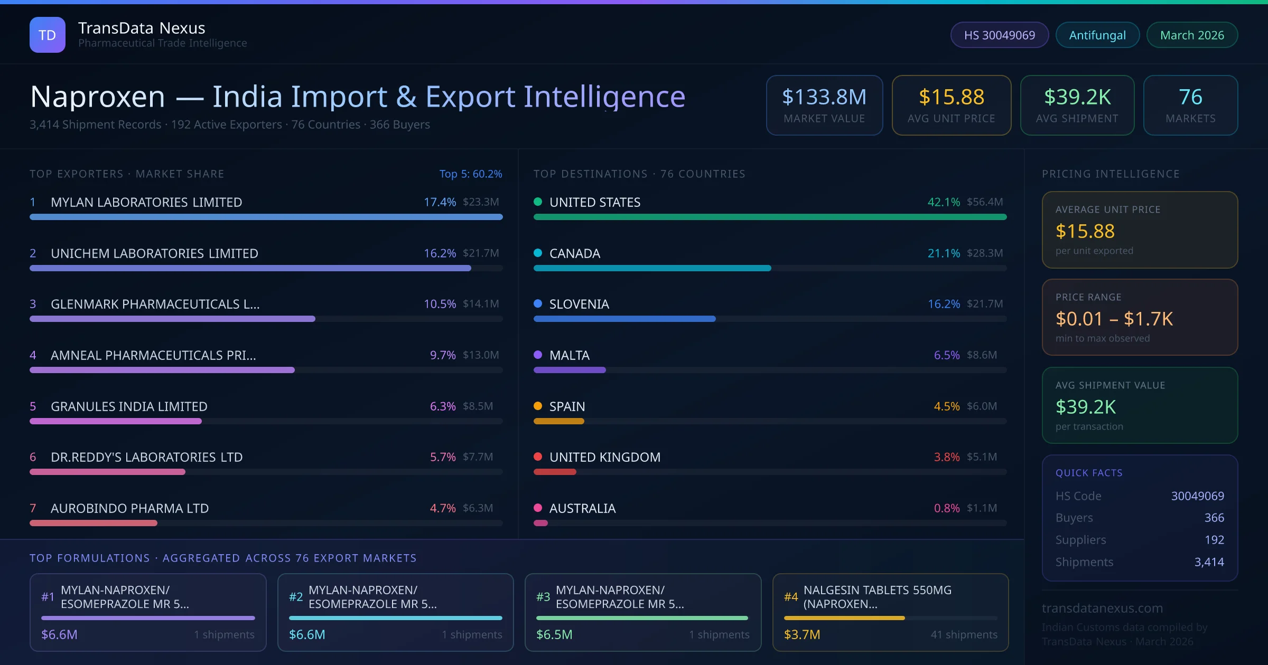This screenshot has height=665, width=1268.
Task: Click the green United States dot
Action: point(538,202)
